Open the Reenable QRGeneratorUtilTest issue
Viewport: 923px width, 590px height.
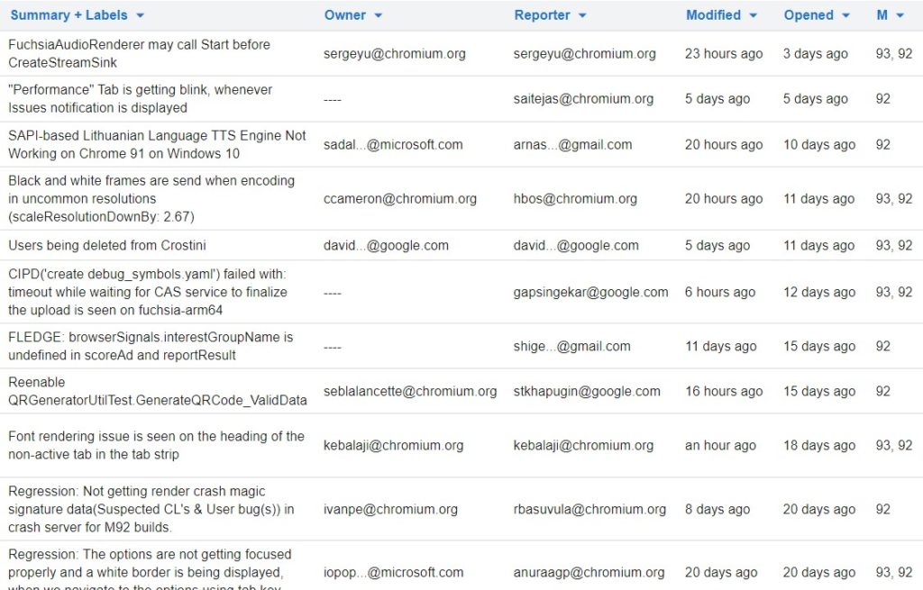pos(158,391)
